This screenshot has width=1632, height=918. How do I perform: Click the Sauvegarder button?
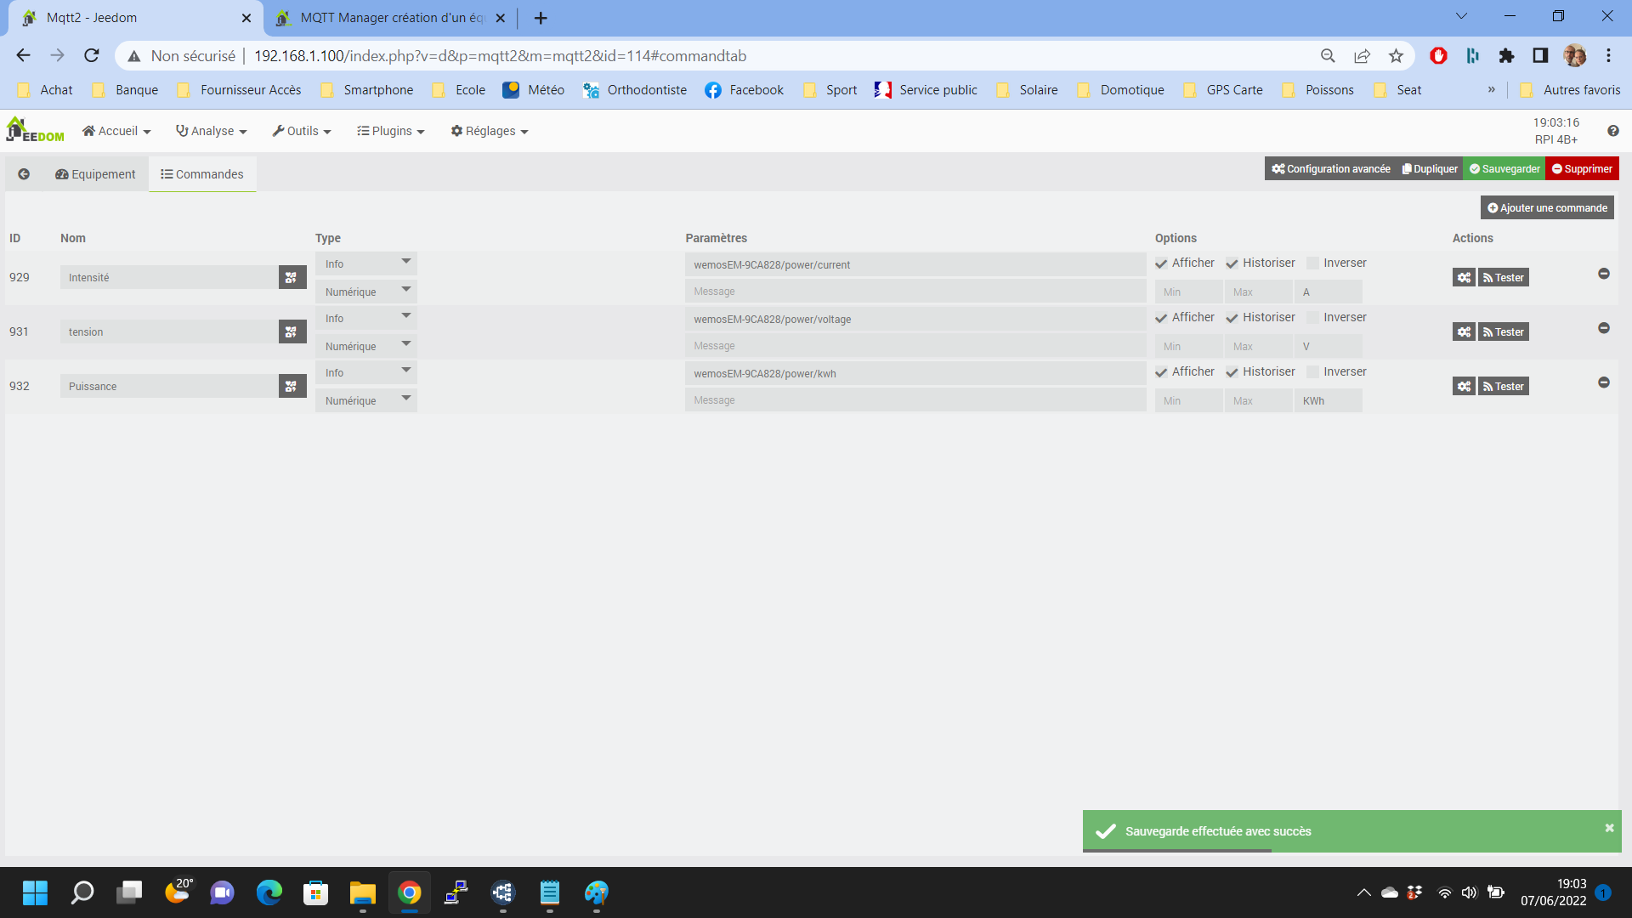click(x=1504, y=169)
